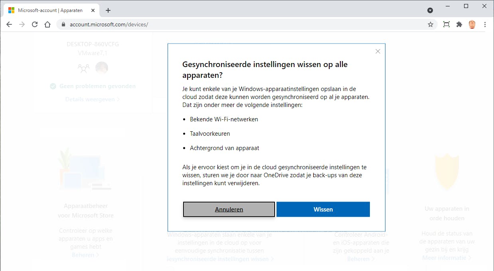Click the screenshot capture extension icon
Image resolution: width=494 pixels, height=271 pixels.
(447, 24)
